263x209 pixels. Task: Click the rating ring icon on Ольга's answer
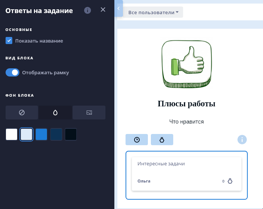(230, 181)
